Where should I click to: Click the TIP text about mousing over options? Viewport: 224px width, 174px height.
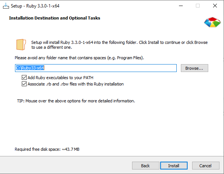pyautogui.click(x=76, y=101)
